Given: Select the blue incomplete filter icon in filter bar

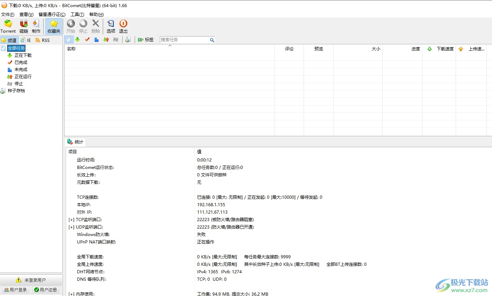Looking at the screenshot, I should click(x=96, y=40).
